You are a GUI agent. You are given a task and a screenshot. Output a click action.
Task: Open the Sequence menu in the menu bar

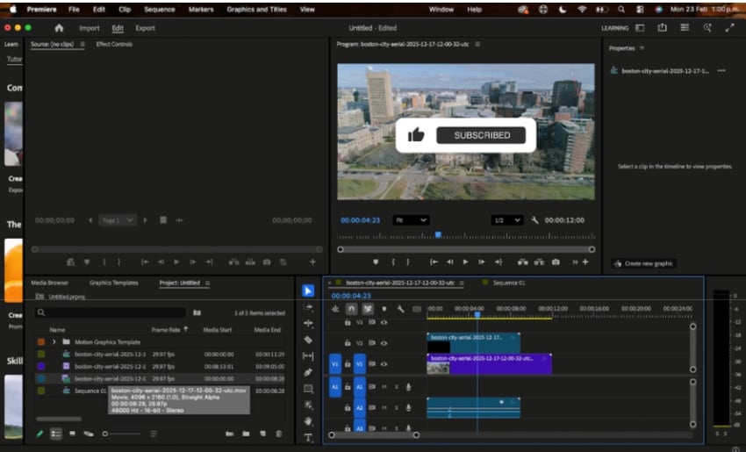point(159,9)
